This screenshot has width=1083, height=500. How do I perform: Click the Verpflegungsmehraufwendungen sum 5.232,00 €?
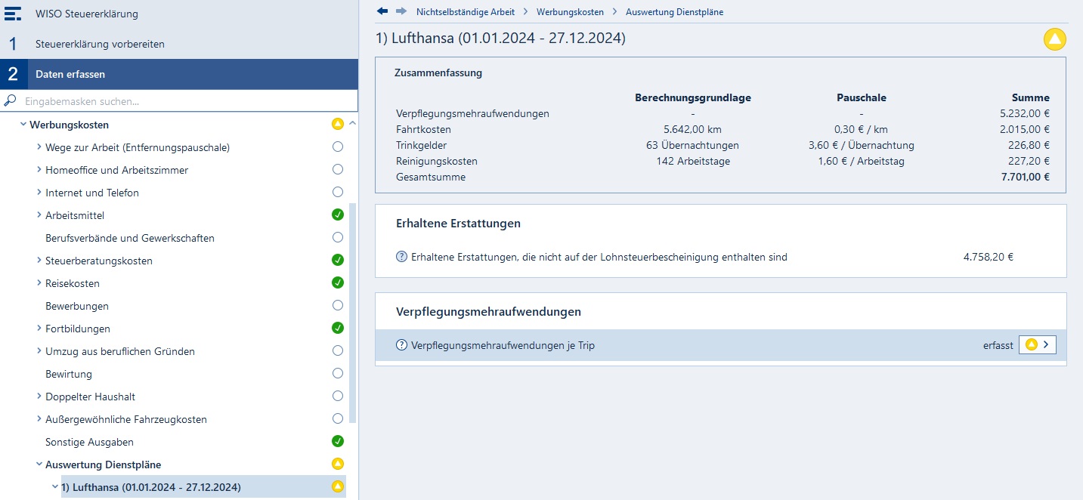pos(1026,113)
